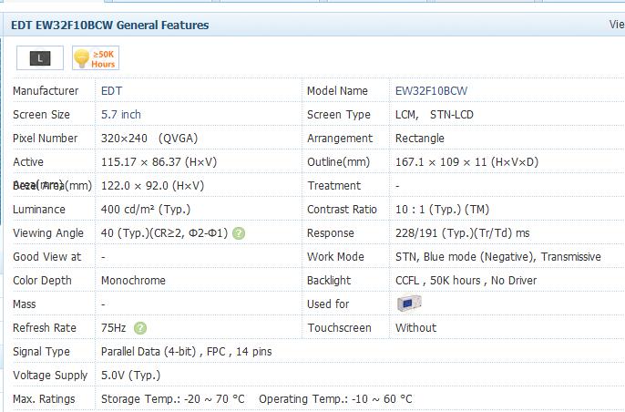Open the Refresh Rate help question mark
625x412 pixels.
pyautogui.click(x=140, y=328)
